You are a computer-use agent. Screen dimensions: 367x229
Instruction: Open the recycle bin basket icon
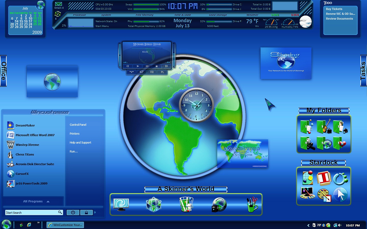pos(186,204)
